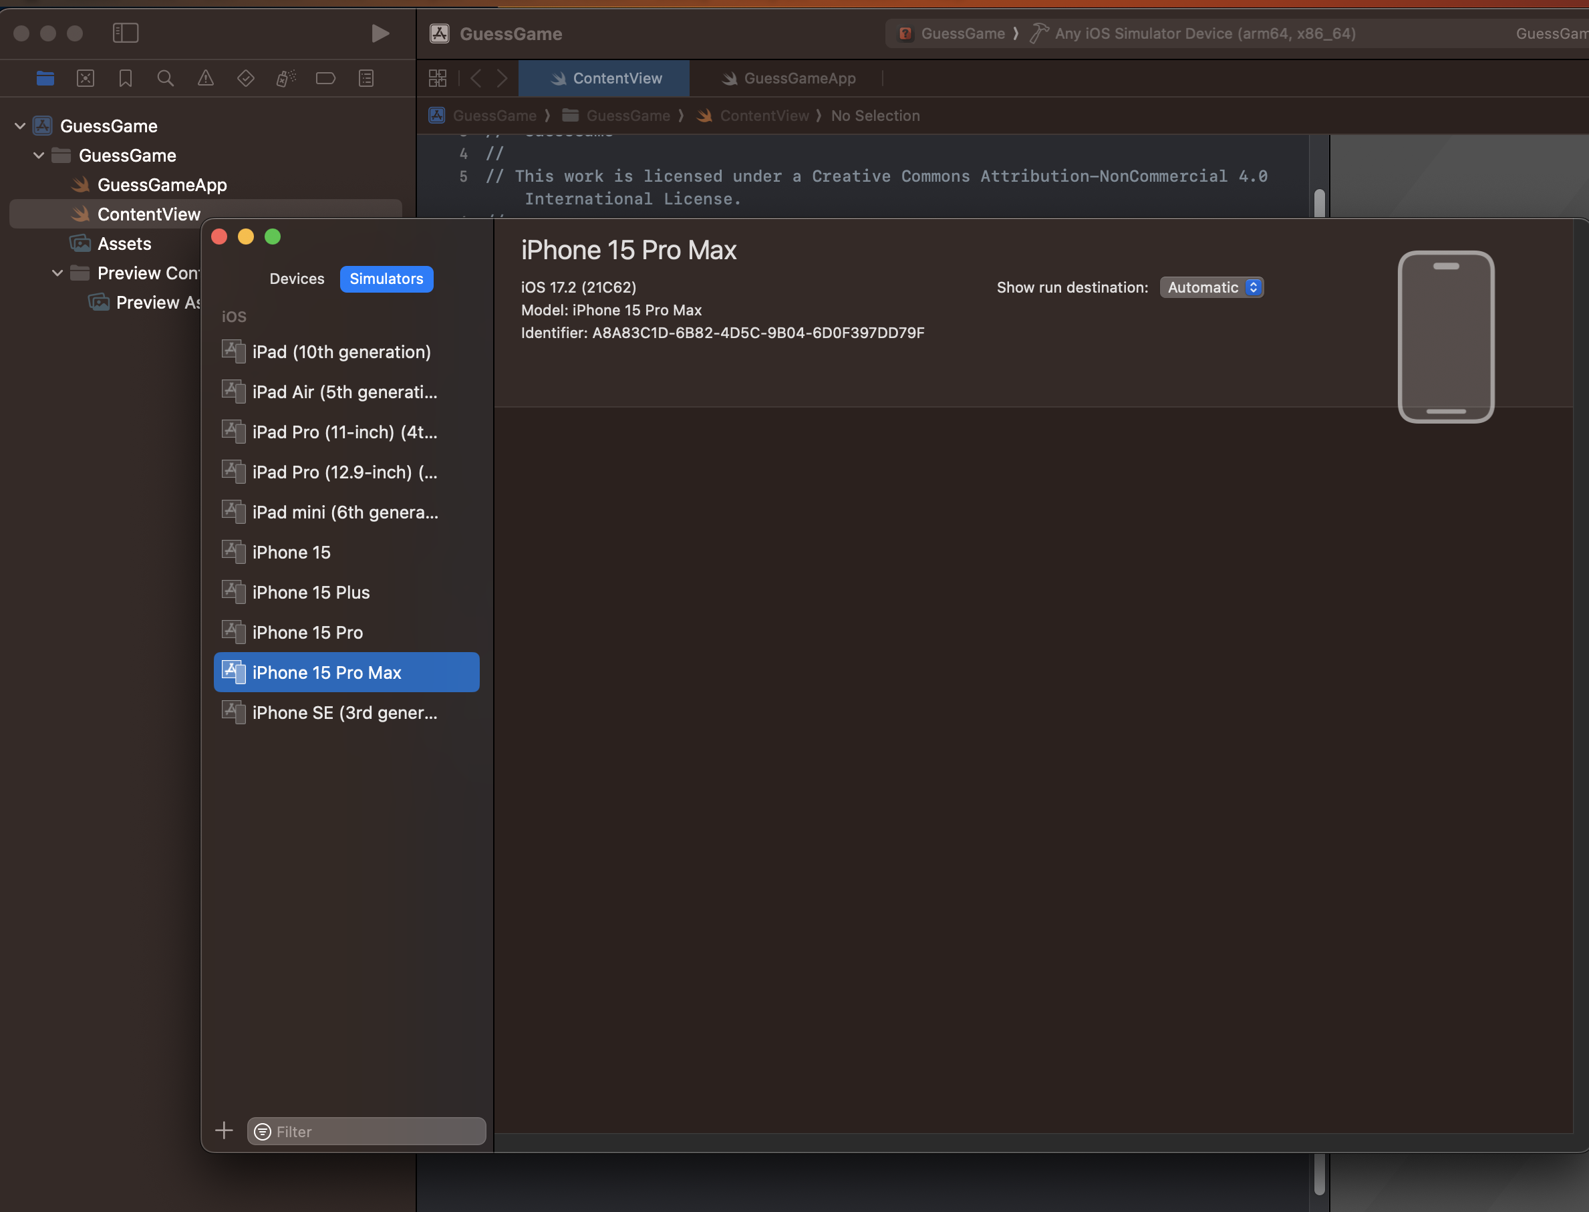Select iPad (10th generation) simulator

(346, 352)
